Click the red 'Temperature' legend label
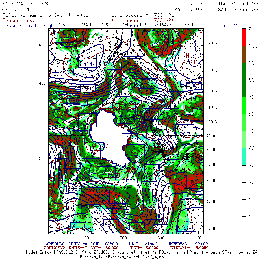The height and width of the screenshot is (260, 260). (18, 21)
